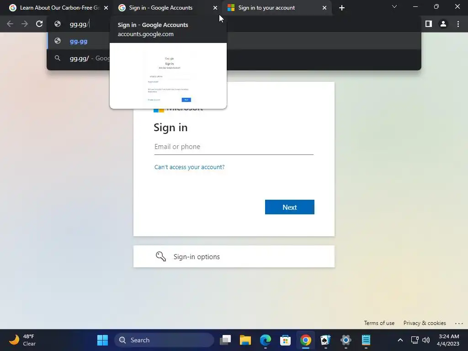Screen dimensions: 468x351
Task: Open the Windows Start menu
Action: point(102,340)
